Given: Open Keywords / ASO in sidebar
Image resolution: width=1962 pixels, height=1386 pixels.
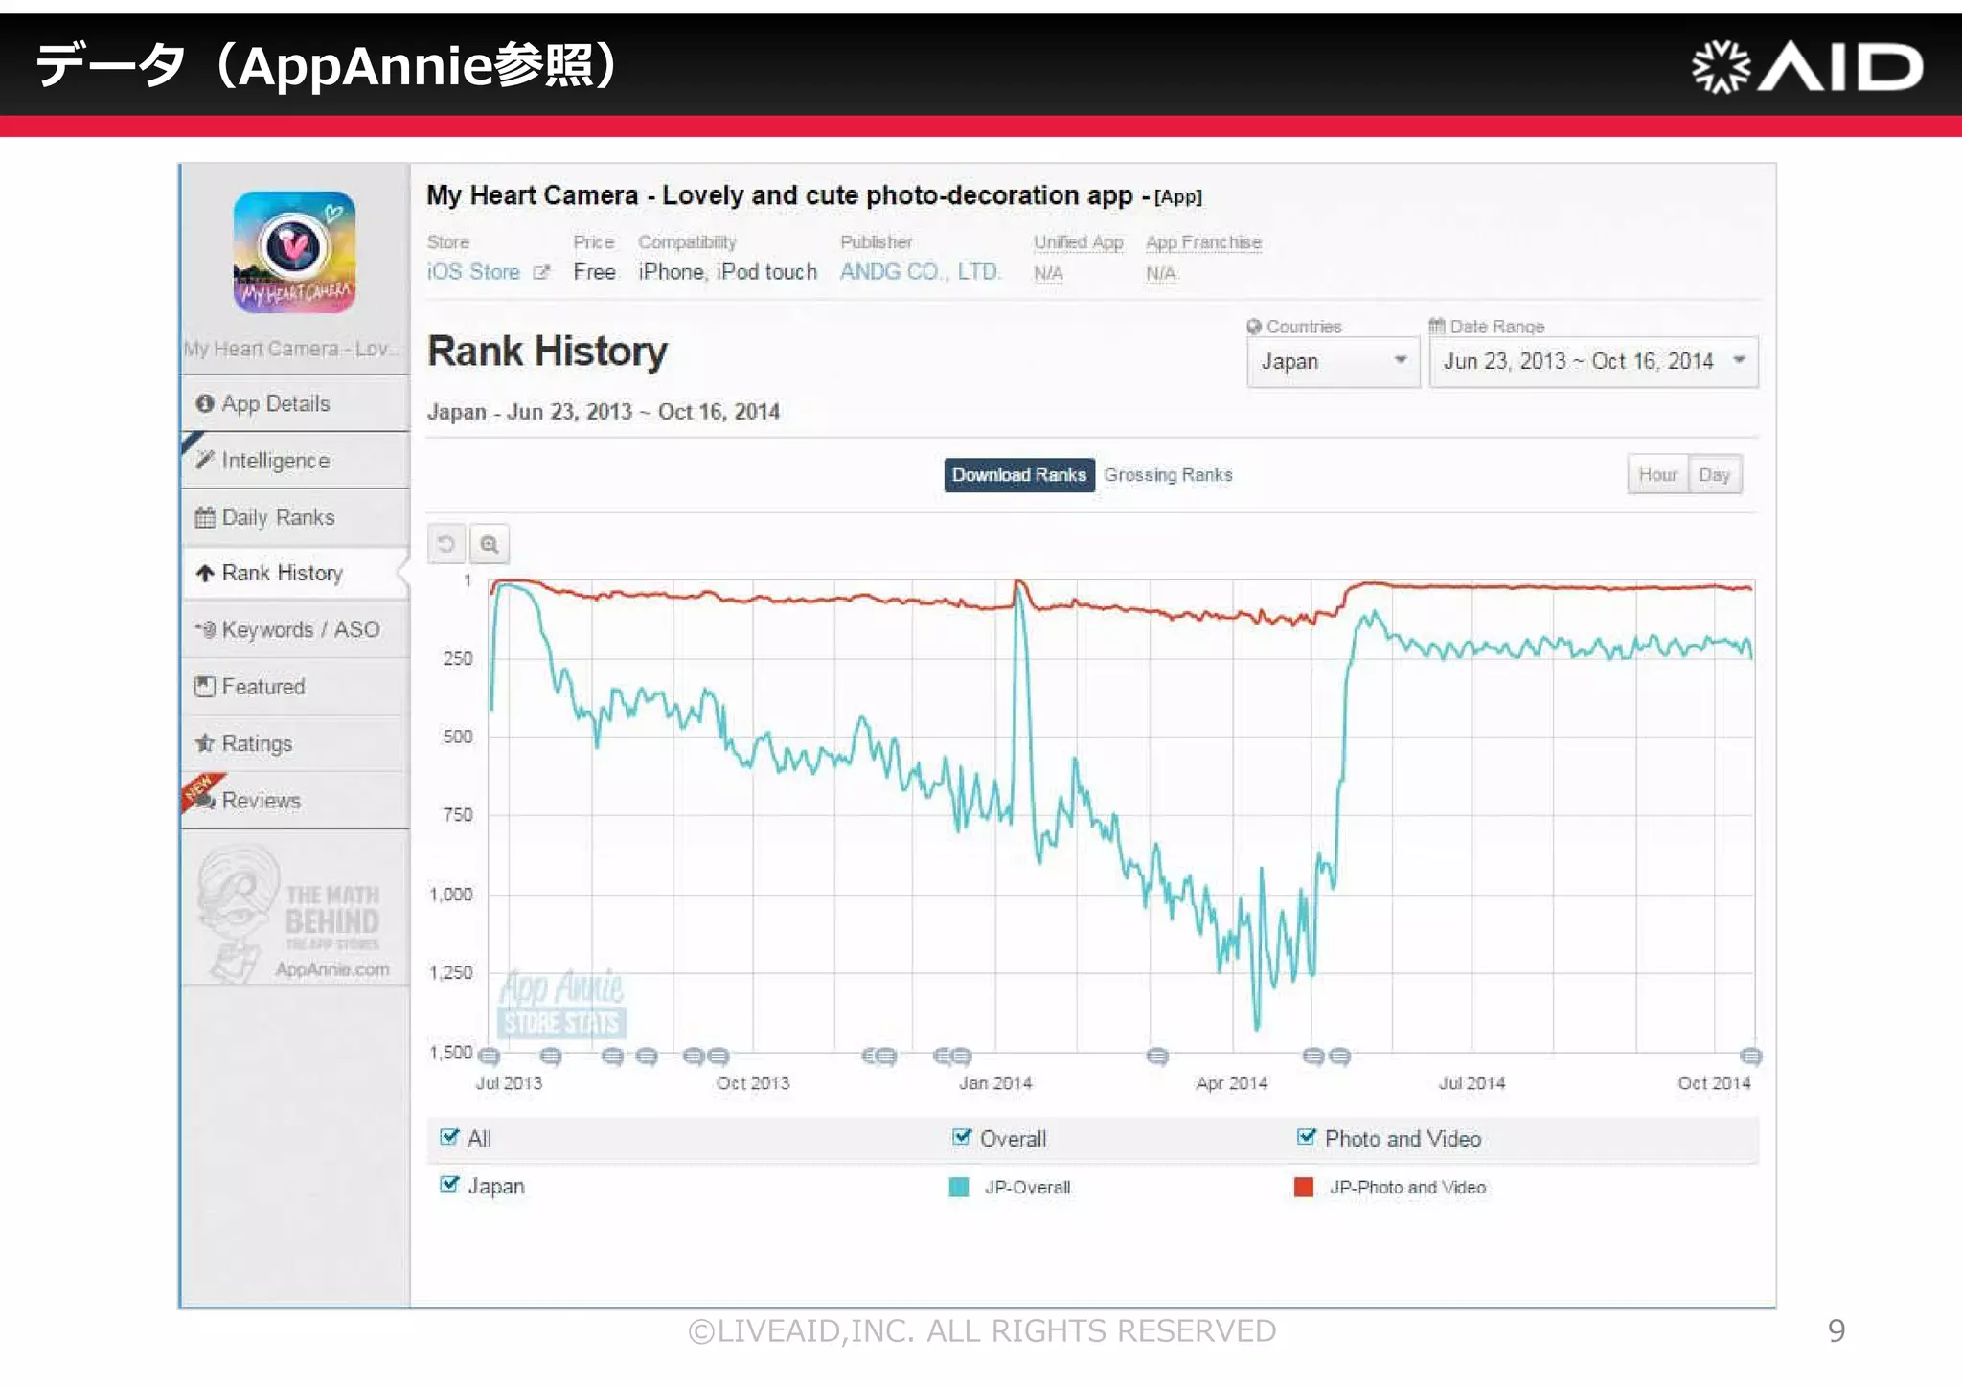Looking at the screenshot, I should click(299, 629).
